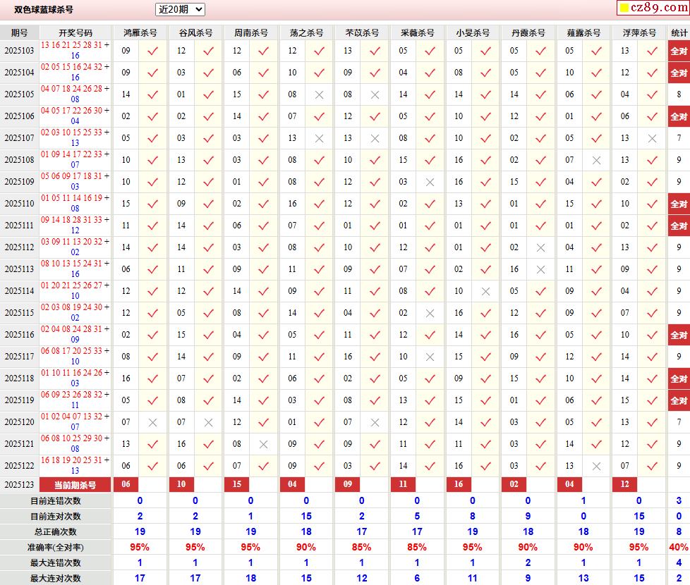The width and height of the screenshot is (690, 585).
Task: Click the X mark for 浮萍 in row 2025107
Action: click(652, 138)
